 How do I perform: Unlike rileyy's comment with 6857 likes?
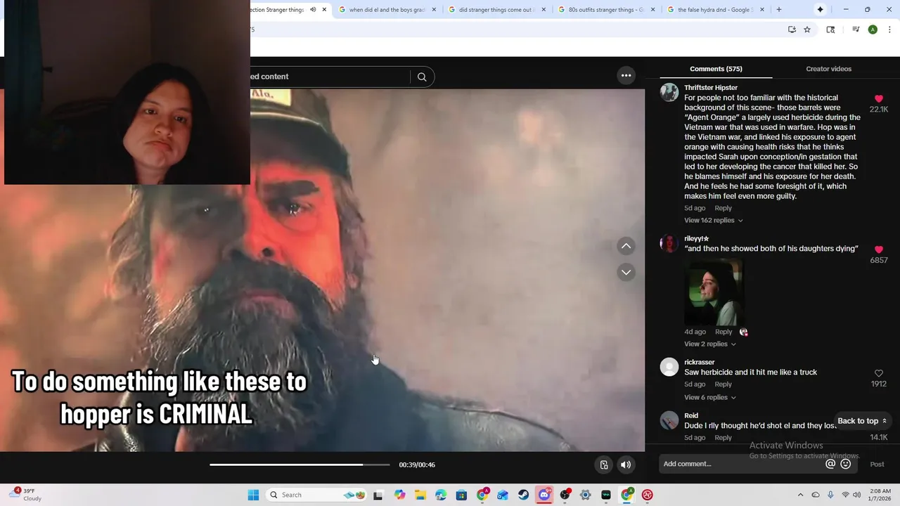(x=879, y=249)
